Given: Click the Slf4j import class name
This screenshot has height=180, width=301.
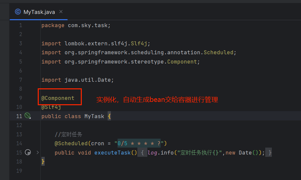Looking at the screenshot, I should click(139, 44).
